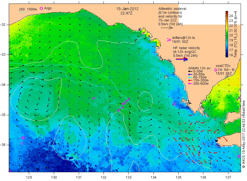Viewport: 247px width, 181px height.
Task: Click the drifter arrowhead near 132.6E 34.9S
Action: click(x=119, y=111)
